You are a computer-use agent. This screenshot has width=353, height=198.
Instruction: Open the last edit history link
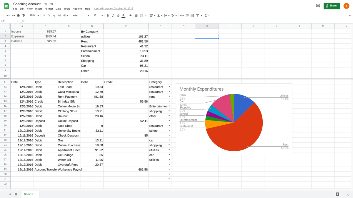click(x=114, y=9)
